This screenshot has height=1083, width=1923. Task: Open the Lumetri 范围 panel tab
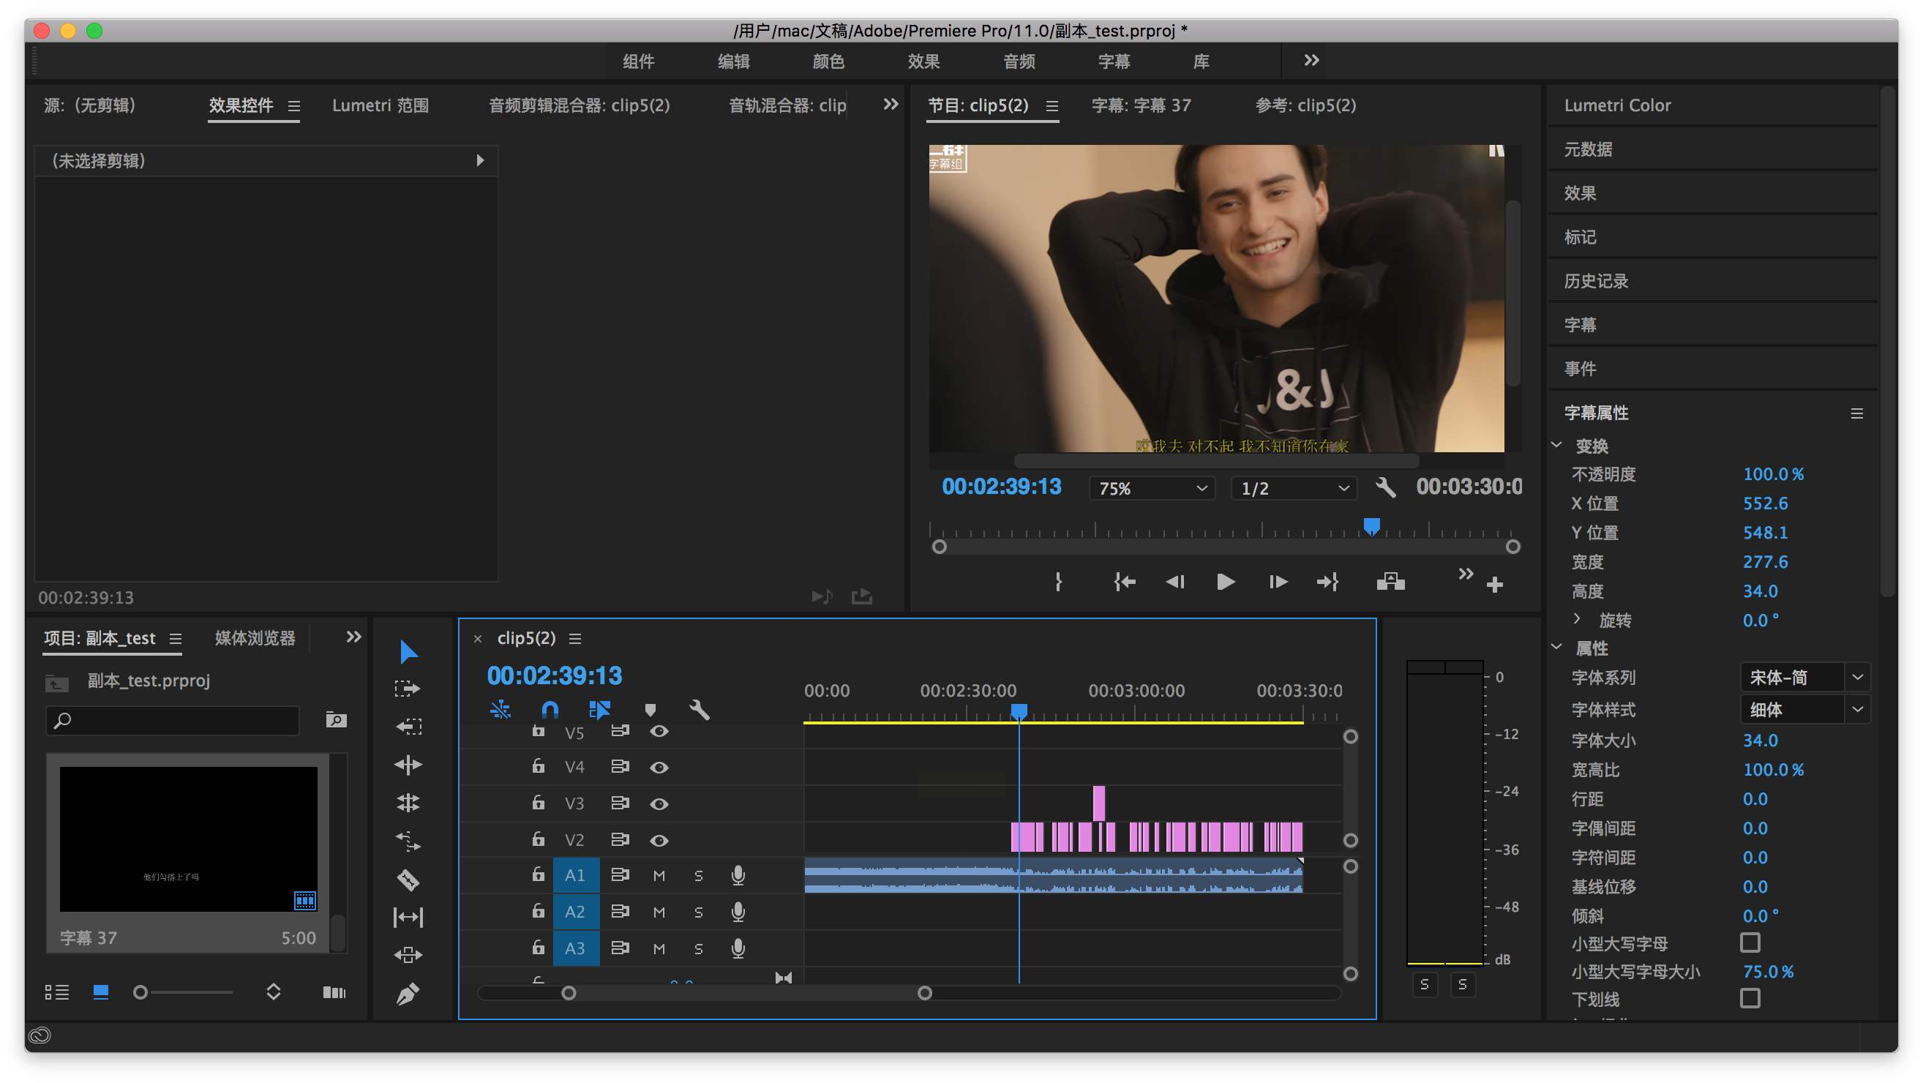[380, 105]
